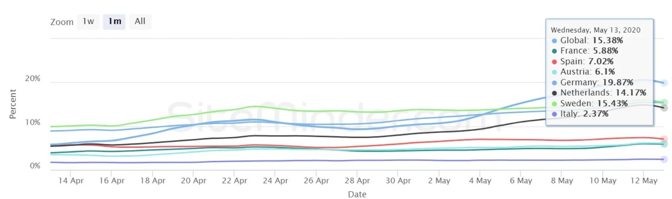Set zoom range to 1w
This screenshot has height=199, width=672.
coord(88,22)
